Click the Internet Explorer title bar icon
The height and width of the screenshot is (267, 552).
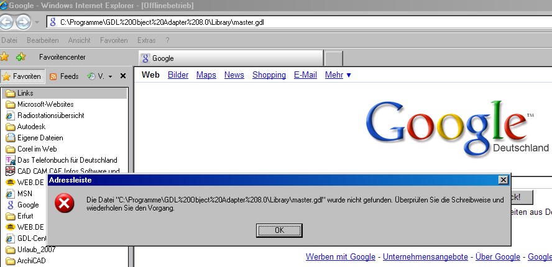pyautogui.click(x=4, y=5)
